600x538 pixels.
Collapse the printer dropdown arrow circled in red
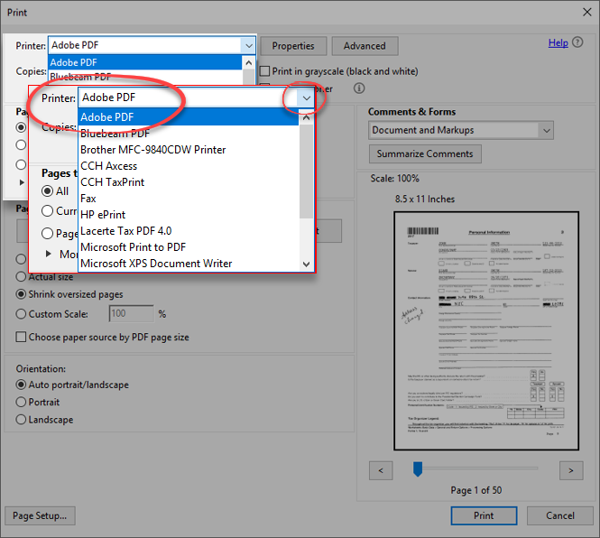pyautogui.click(x=307, y=97)
